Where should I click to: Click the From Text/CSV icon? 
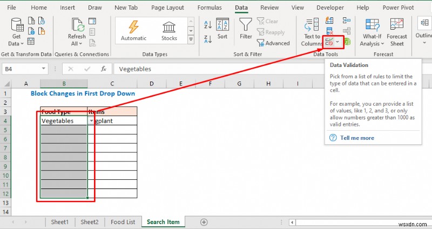pos(31,21)
